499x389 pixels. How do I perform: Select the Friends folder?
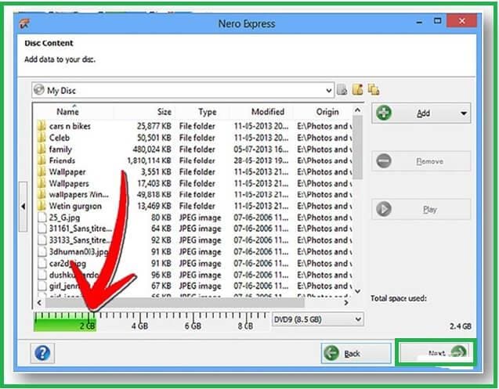pos(62,160)
